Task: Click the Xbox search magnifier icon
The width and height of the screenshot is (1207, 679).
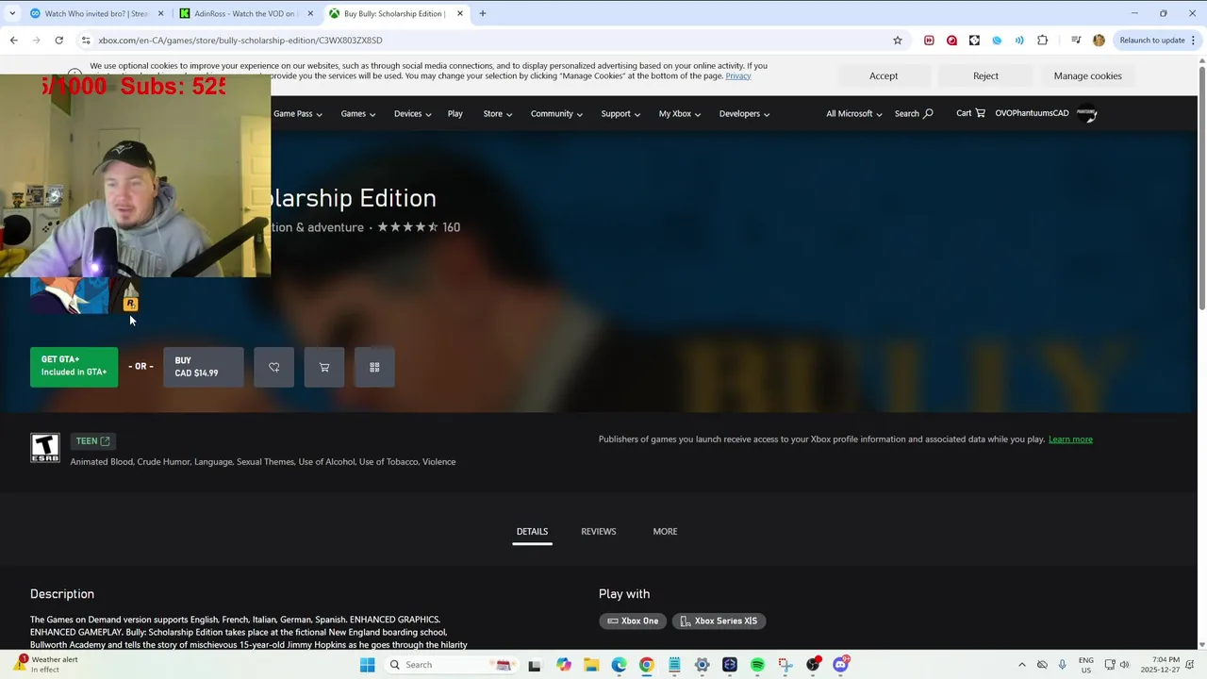Action: [x=928, y=113]
